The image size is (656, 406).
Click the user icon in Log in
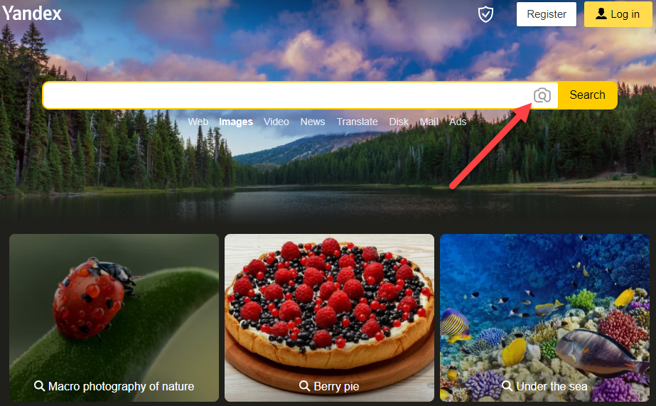pos(601,14)
